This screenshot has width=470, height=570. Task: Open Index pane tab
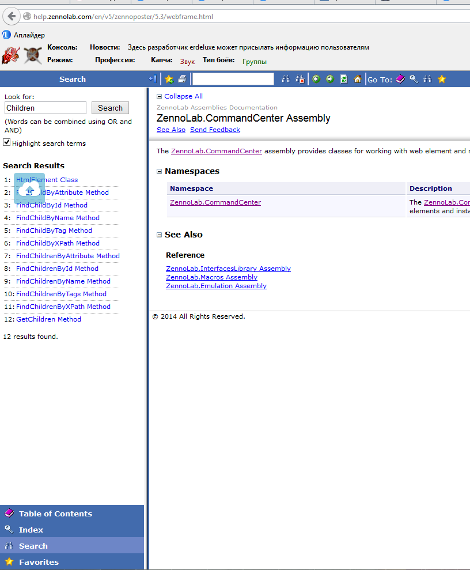(x=72, y=530)
